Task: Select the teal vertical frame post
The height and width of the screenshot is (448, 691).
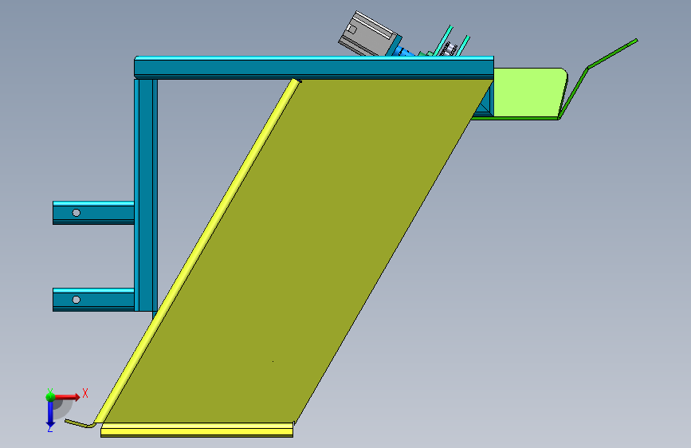Action: point(146,195)
